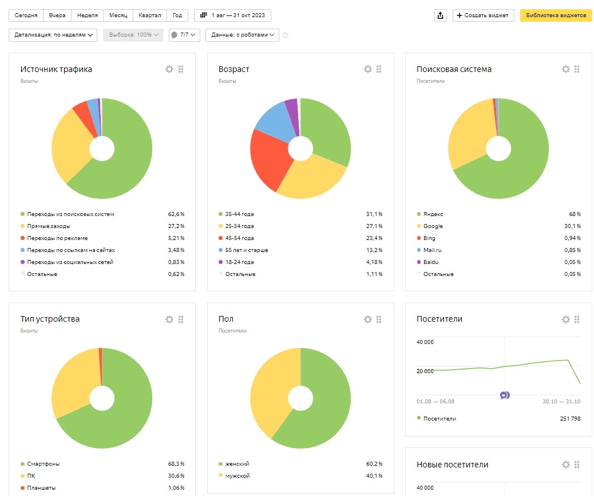594x496 pixels.
Task: Select the Сегодня period tab
Action: tap(26, 15)
